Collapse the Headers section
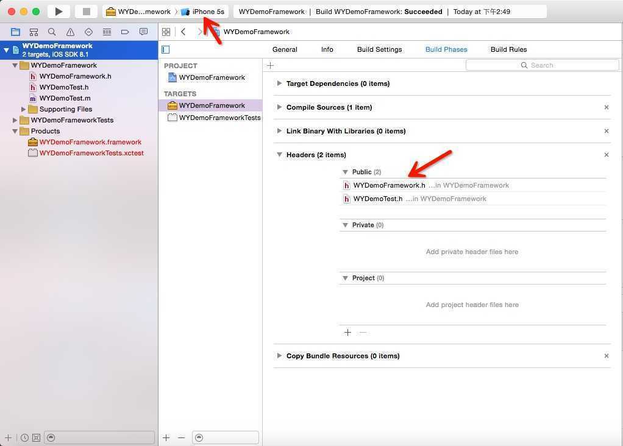This screenshot has height=446, width=623. (279, 155)
